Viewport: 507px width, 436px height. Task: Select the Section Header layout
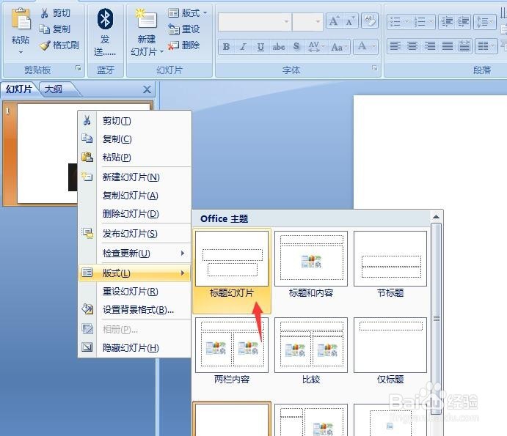coord(390,265)
